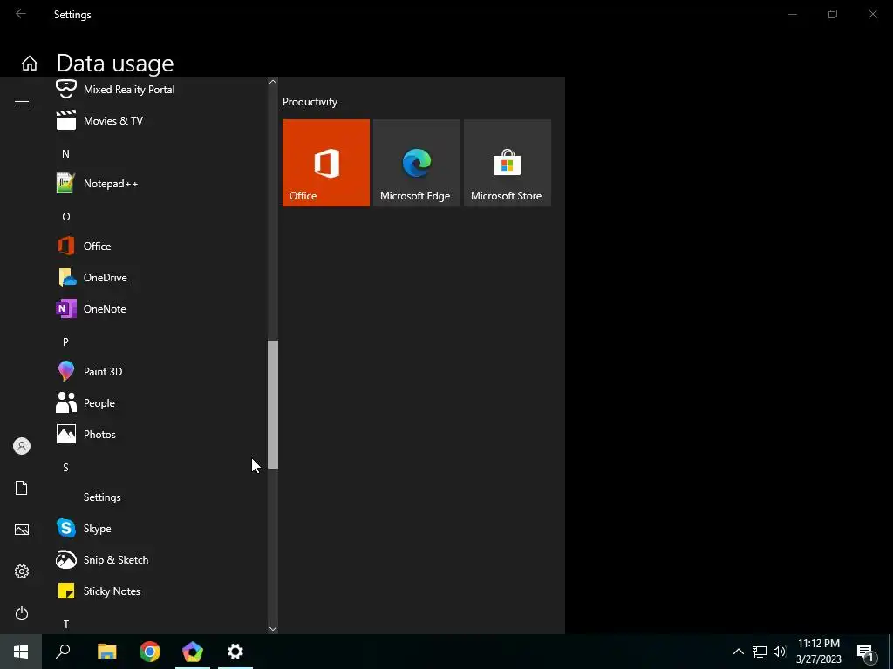Open user account icon in Start sidebar
The width and height of the screenshot is (893, 669).
click(22, 446)
